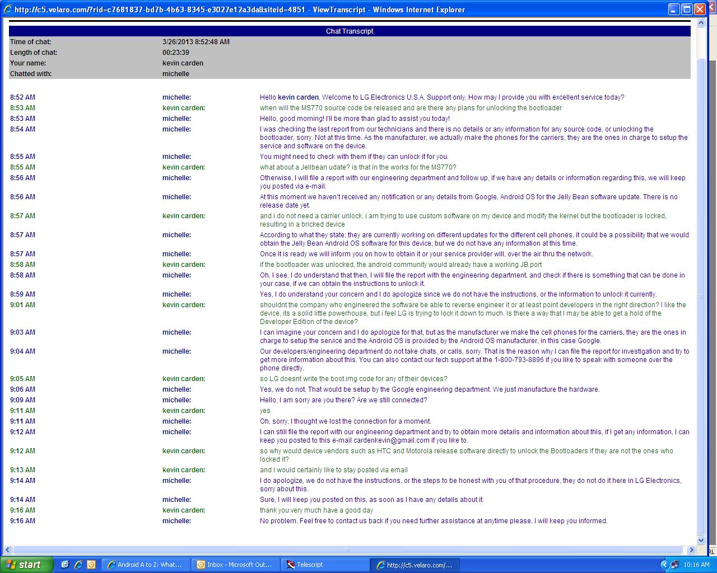Screen dimensions: 717x573
Task: Click 'Once it is ready we will inform' message
Action: tap(426, 254)
